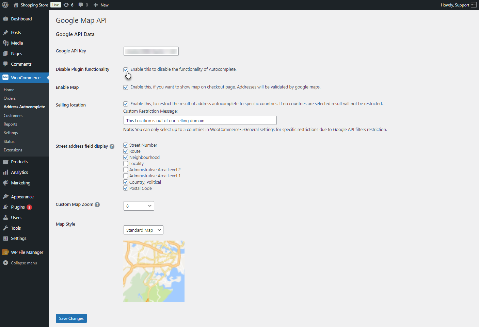Click the Marketing megaphone icon
The width and height of the screenshot is (479, 327).
[x=5, y=183]
